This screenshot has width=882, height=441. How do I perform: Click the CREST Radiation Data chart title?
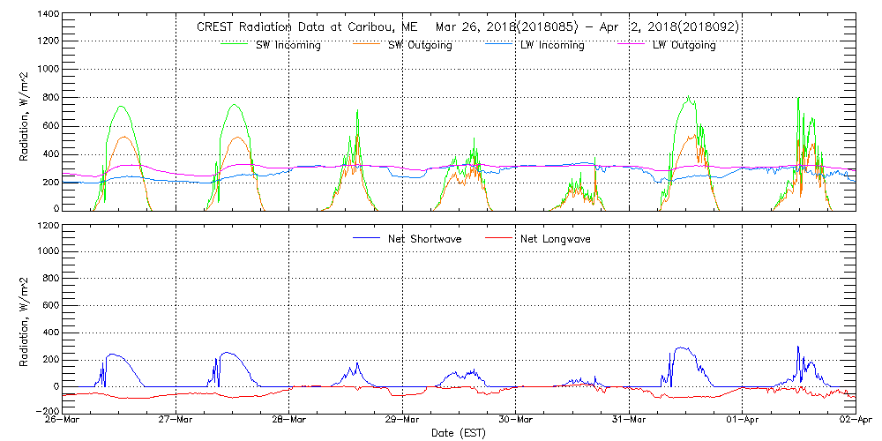(x=467, y=27)
